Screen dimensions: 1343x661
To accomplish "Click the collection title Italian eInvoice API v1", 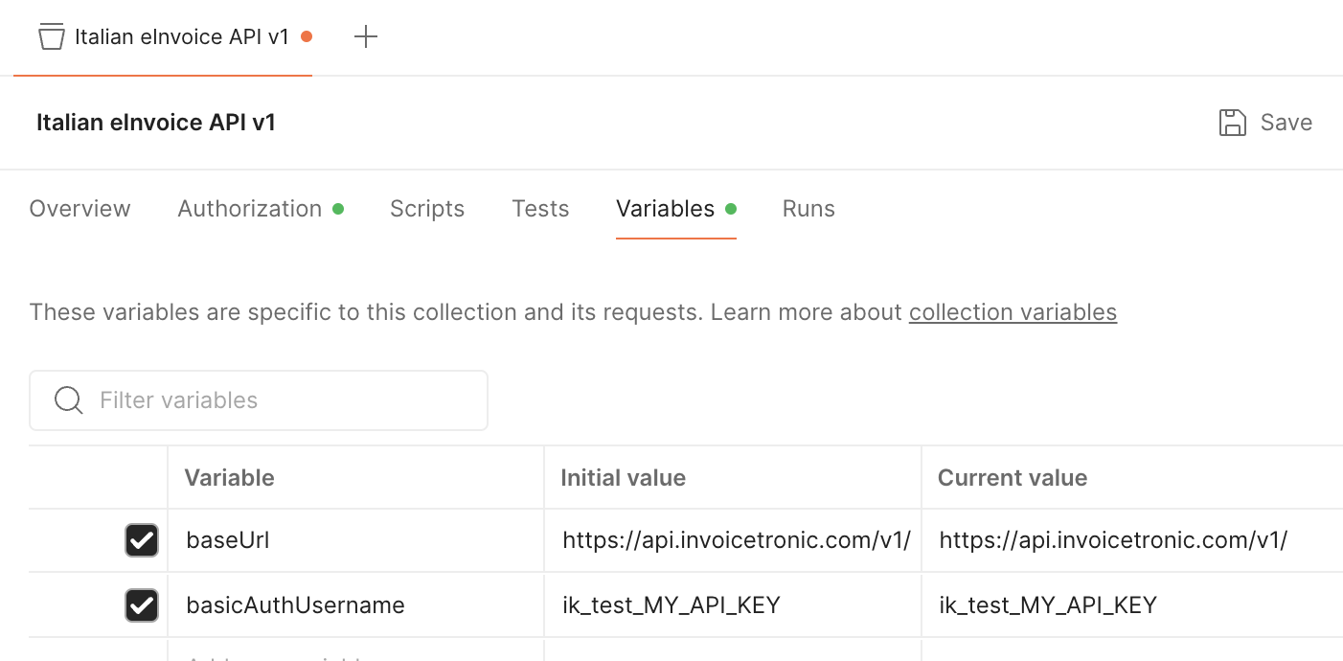I will [x=156, y=123].
